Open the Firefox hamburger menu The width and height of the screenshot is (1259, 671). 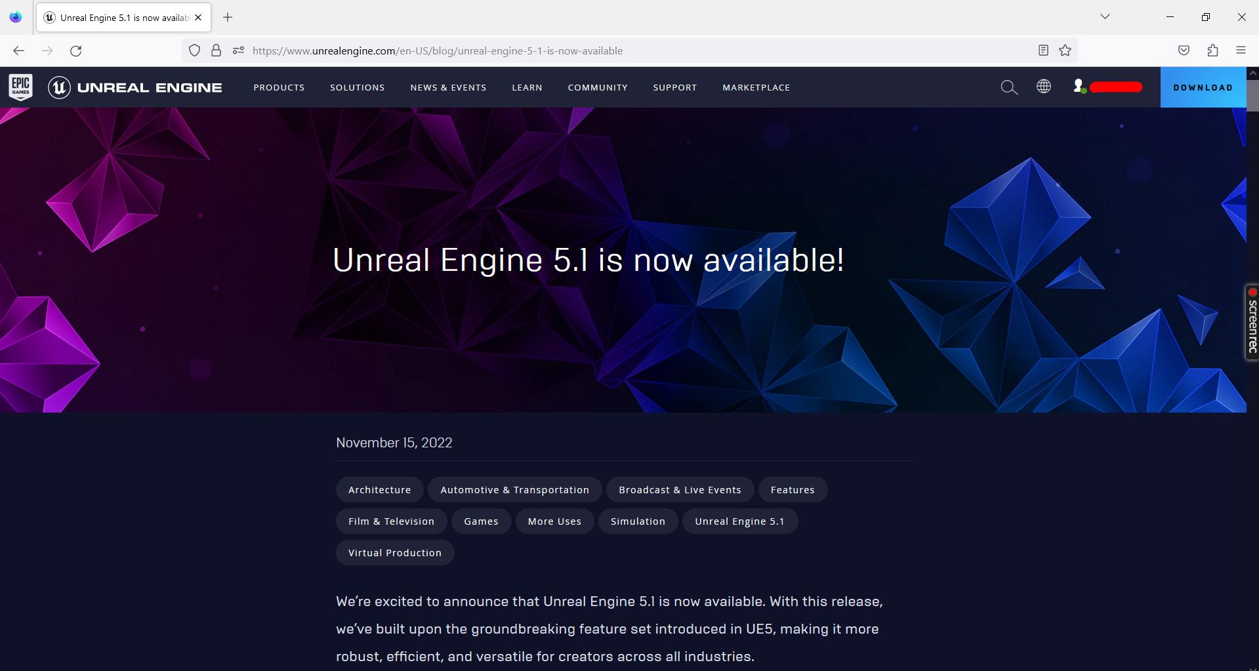point(1241,50)
